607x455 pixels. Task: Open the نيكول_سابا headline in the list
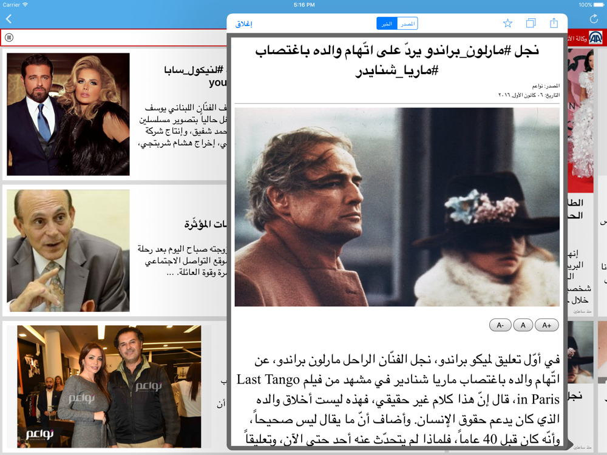pos(195,76)
